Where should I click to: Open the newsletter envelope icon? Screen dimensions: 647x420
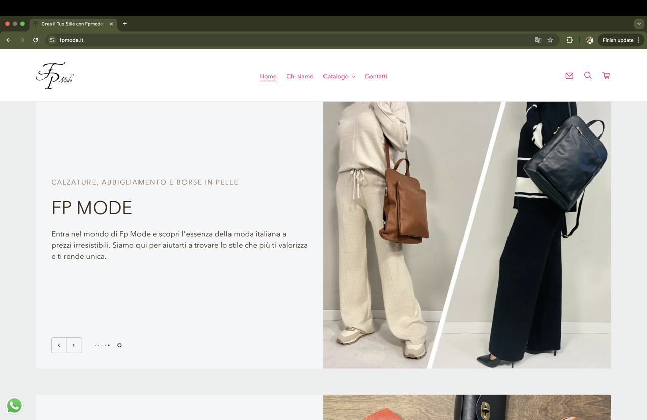tap(569, 76)
